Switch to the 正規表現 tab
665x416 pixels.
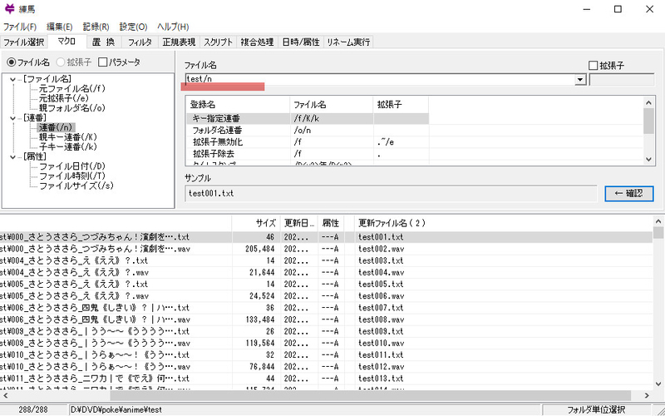click(x=179, y=42)
